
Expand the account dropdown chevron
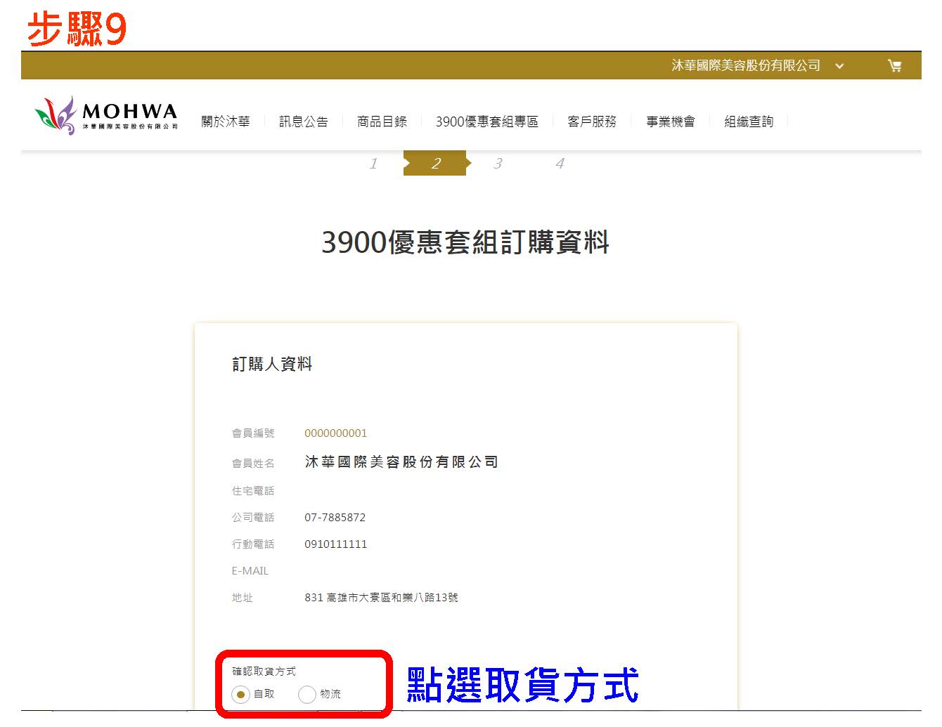pos(839,66)
